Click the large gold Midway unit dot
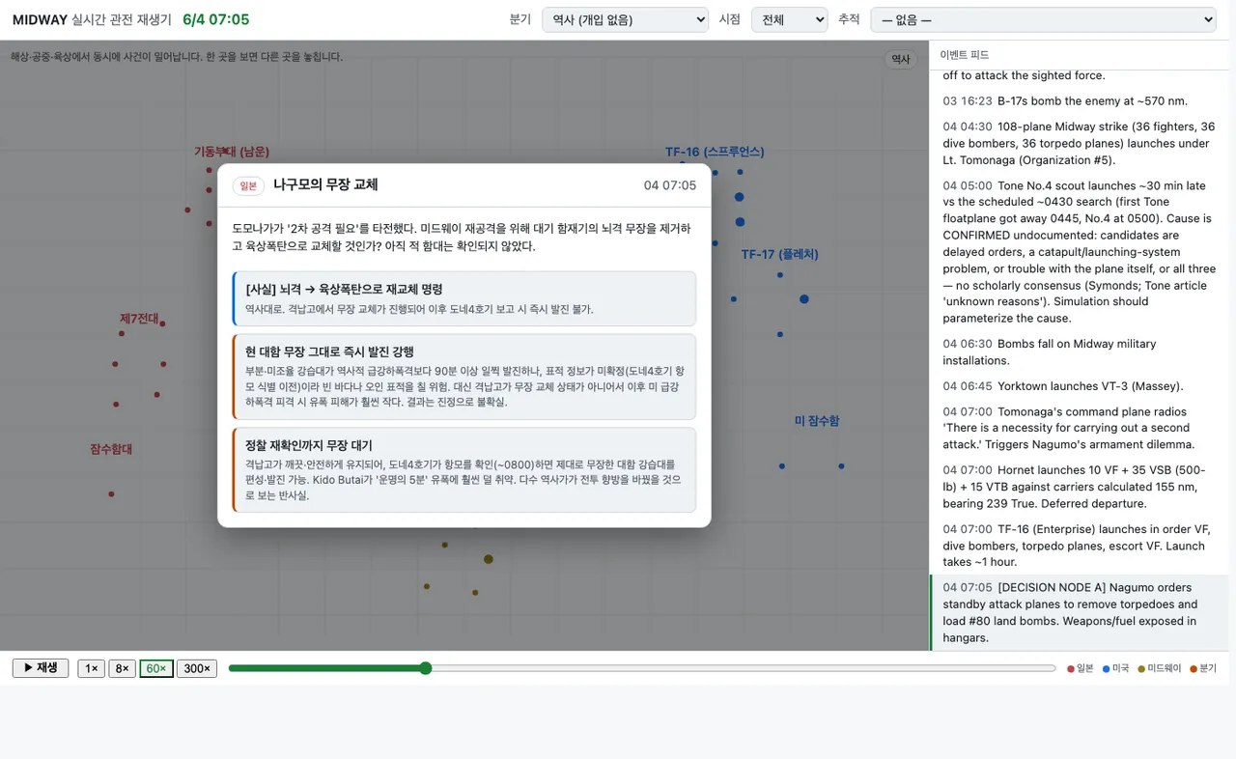Viewport: 1236px width, 759px height. click(489, 559)
